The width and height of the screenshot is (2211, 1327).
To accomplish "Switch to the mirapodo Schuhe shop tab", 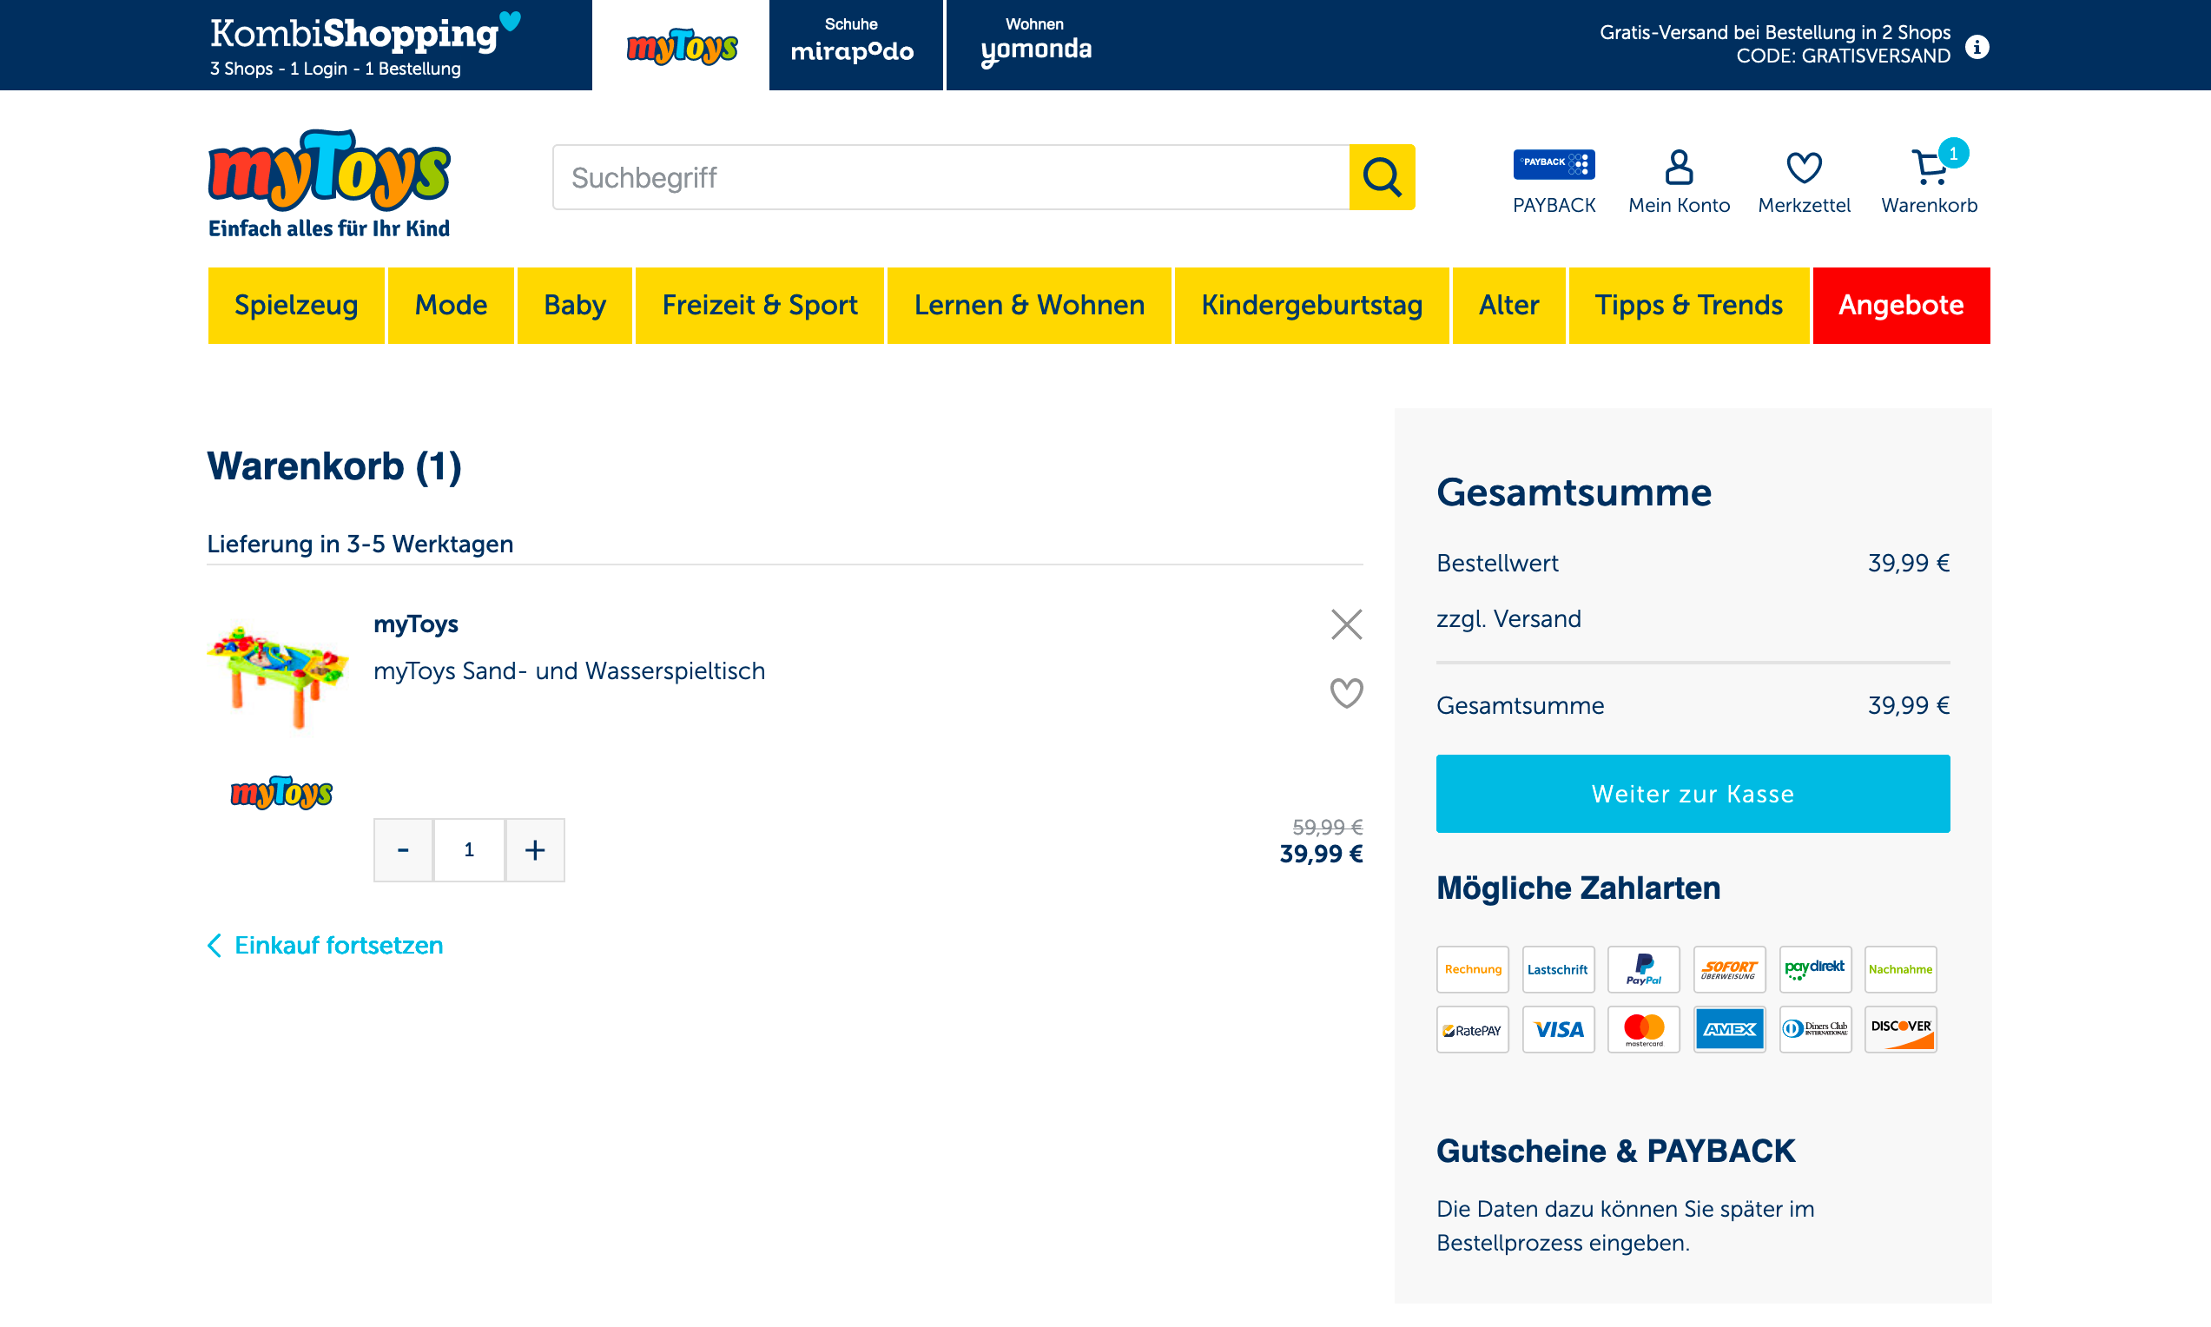I will (x=854, y=44).
